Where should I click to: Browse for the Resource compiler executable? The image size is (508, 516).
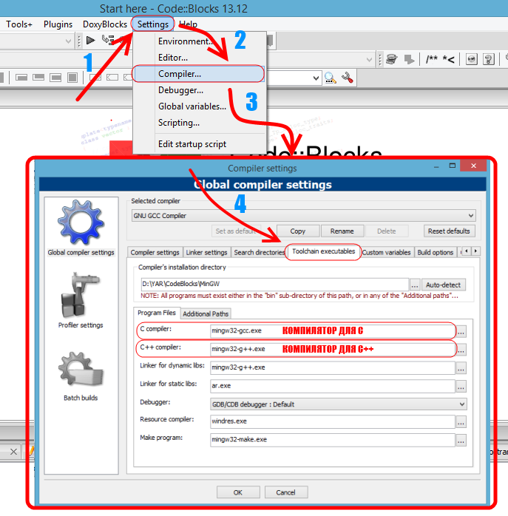[x=461, y=422]
